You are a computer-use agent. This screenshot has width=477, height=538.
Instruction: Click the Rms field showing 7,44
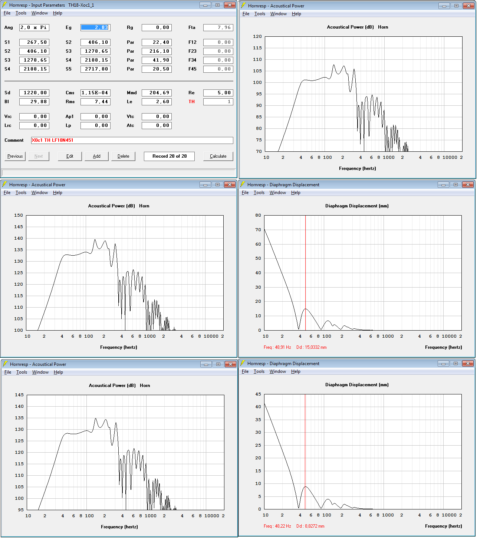pyautogui.click(x=95, y=102)
